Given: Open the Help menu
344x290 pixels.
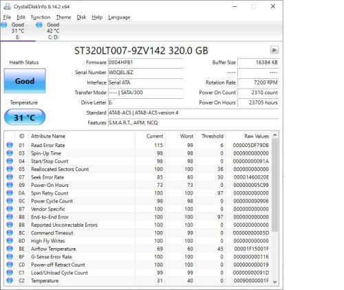Looking at the screenshot, I should [x=97, y=17].
